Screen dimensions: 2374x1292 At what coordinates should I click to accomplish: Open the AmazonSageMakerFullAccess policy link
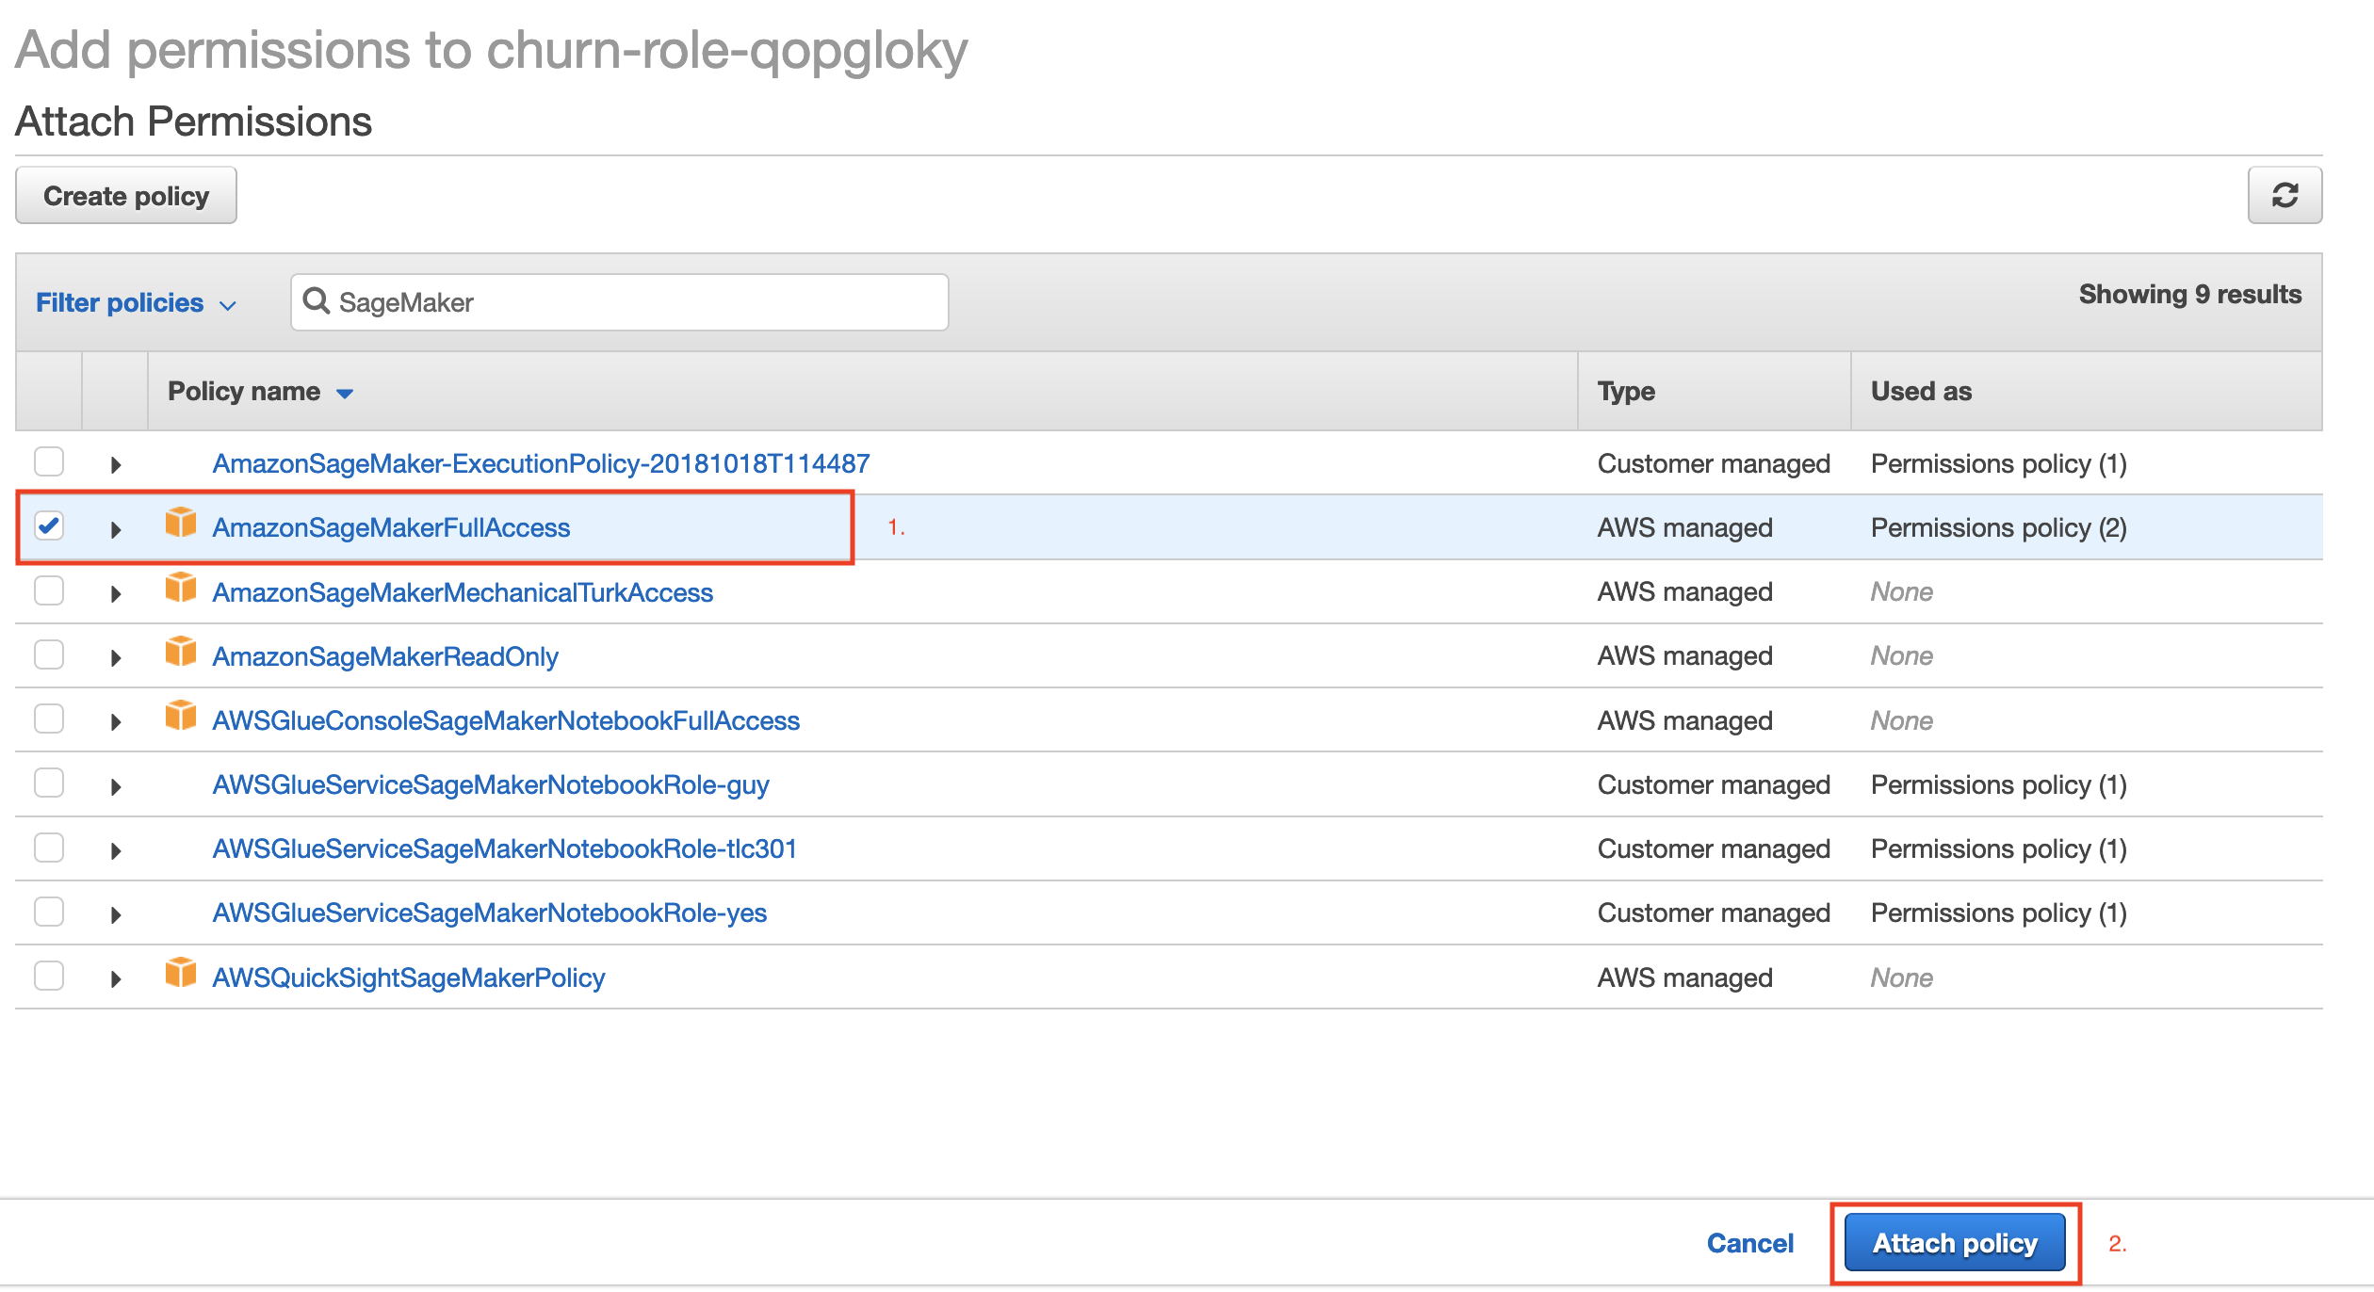point(391,527)
